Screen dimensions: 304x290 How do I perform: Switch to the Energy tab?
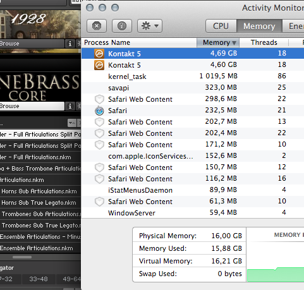[294, 26]
